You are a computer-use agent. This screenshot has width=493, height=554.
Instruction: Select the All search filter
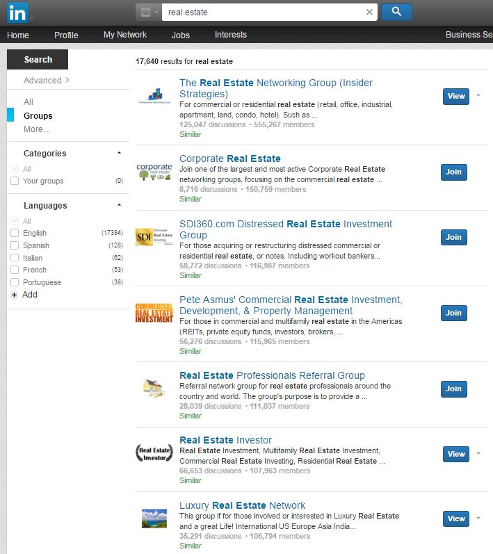point(29,102)
